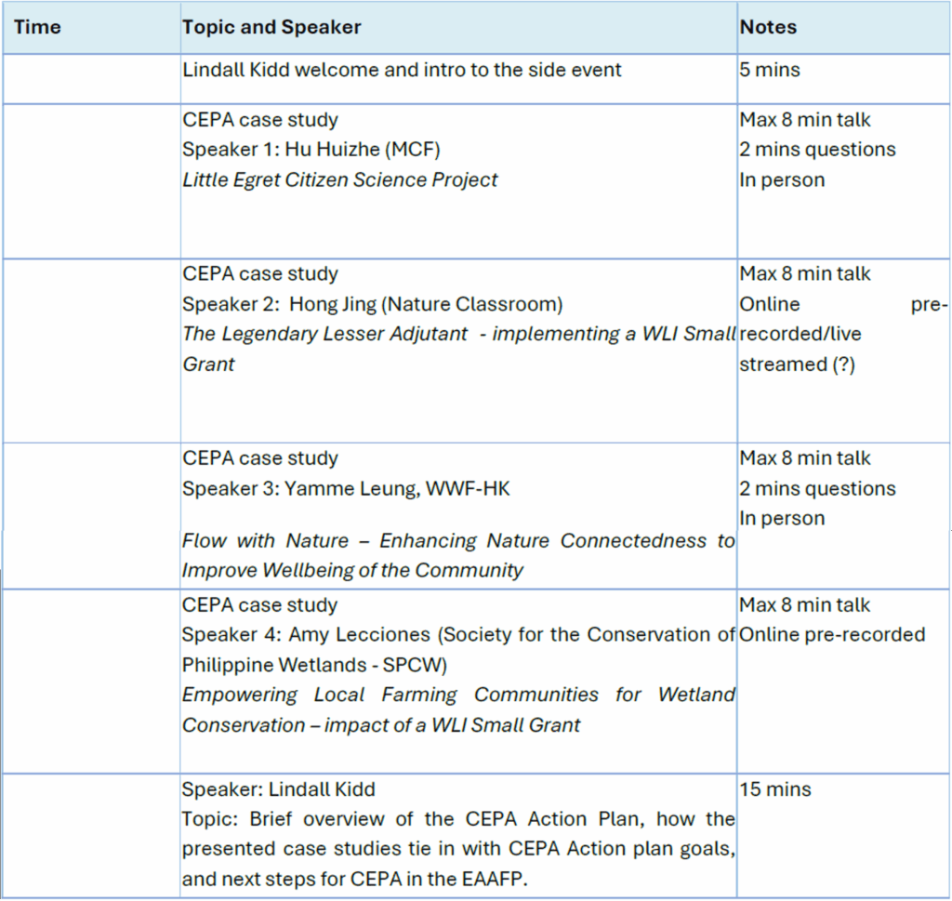Click the Time column header
The image size is (952, 901).
pyautogui.click(x=37, y=27)
